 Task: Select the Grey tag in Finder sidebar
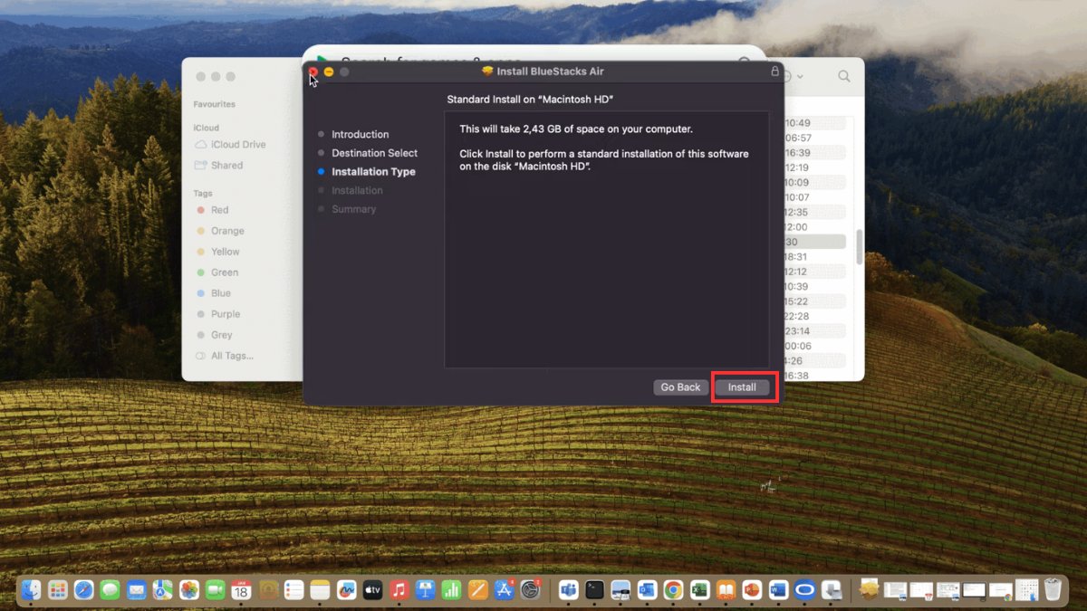coord(215,335)
